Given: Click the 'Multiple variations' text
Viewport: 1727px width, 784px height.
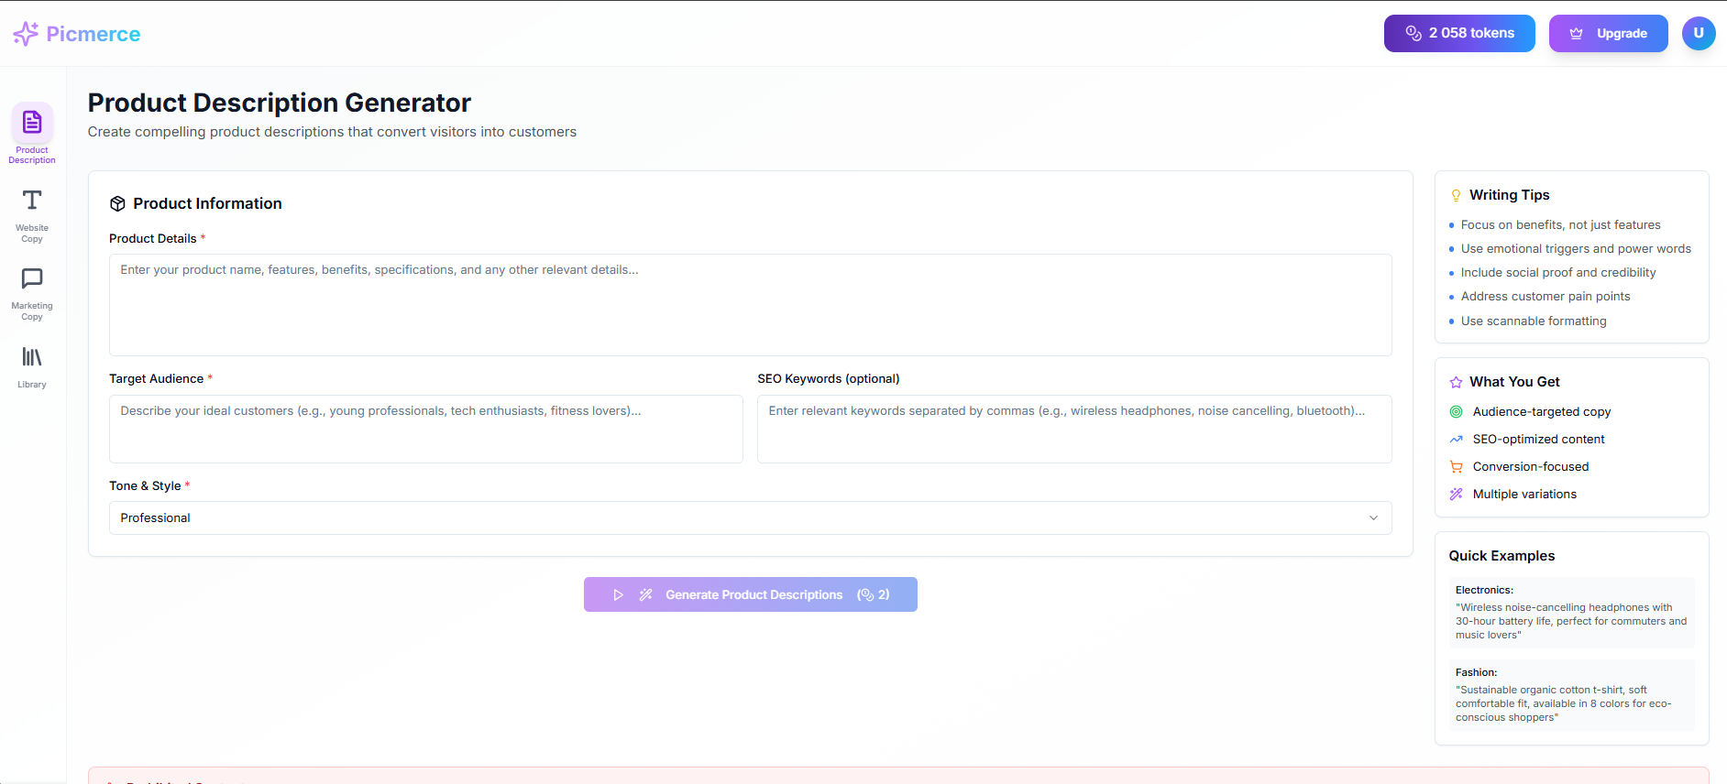Looking at the screenshot, I should [x=1524, y=495].
